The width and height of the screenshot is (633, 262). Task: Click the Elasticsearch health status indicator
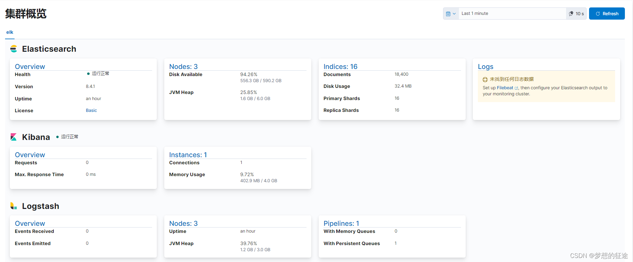tap(98, 73)
